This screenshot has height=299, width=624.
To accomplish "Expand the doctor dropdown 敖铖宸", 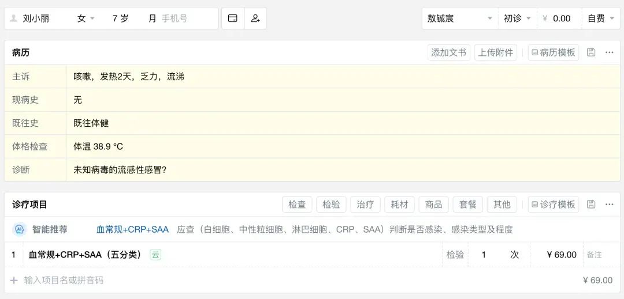I will (x=459, y=18).
